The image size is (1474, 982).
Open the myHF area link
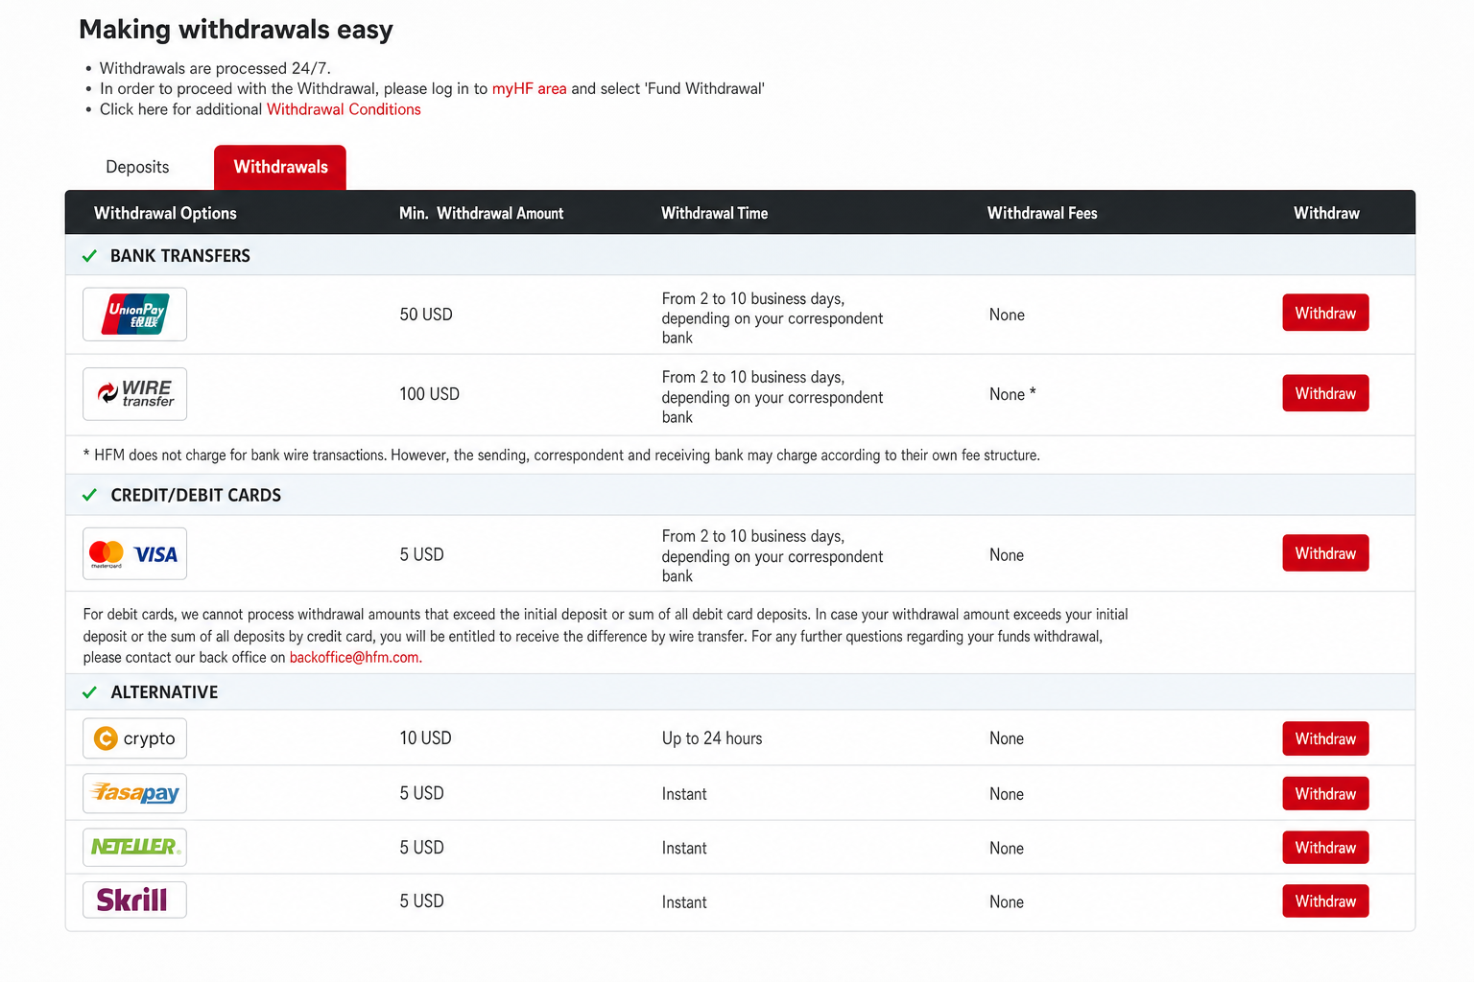click(x=529, y=88)
